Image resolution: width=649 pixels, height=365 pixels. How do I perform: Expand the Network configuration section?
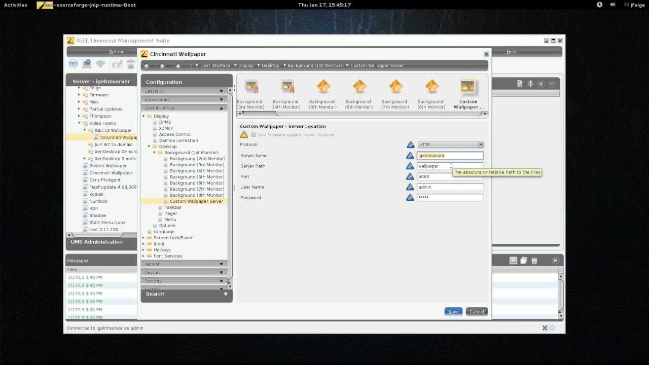(185, 264)
